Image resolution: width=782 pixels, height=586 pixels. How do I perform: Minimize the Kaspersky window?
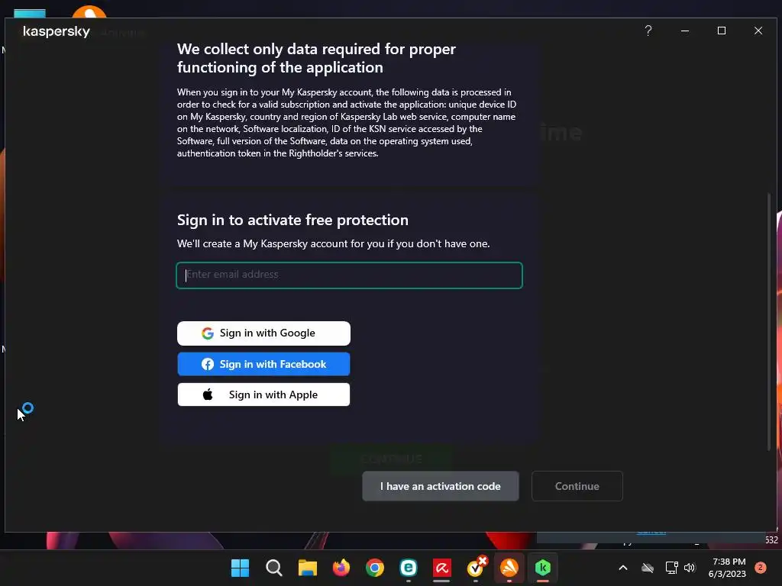pyautogui.click(x=685, y=31)
